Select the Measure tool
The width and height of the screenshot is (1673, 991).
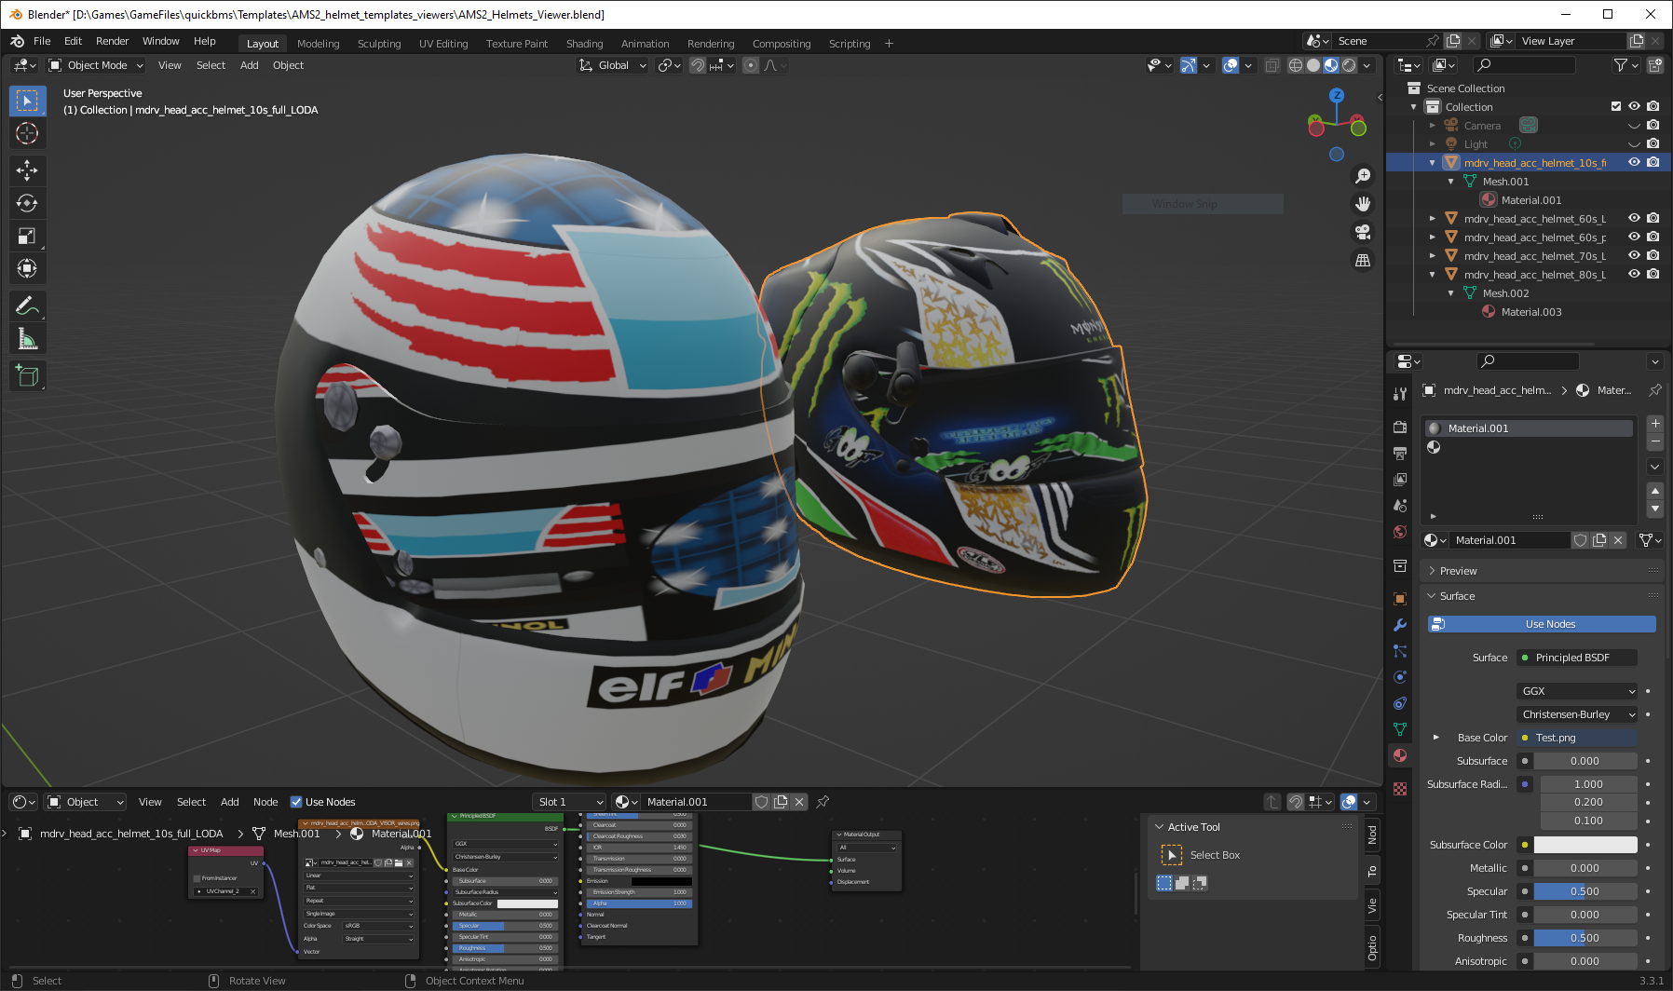pos(27,340)
